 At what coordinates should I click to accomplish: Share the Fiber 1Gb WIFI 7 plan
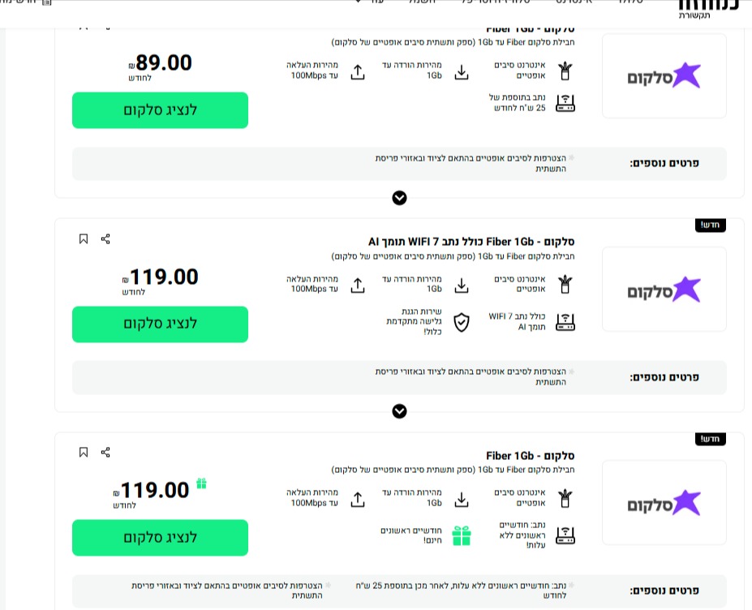(x=105, y=239)
